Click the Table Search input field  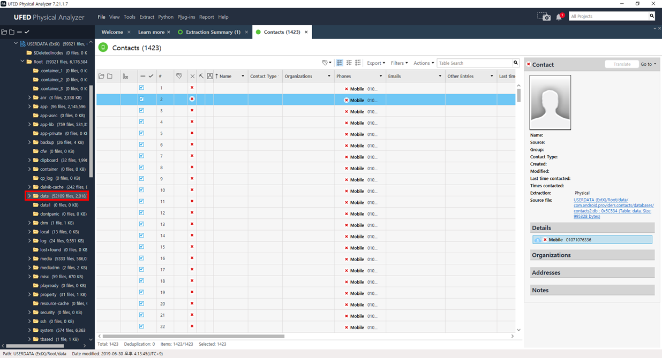tap(475, 63)
